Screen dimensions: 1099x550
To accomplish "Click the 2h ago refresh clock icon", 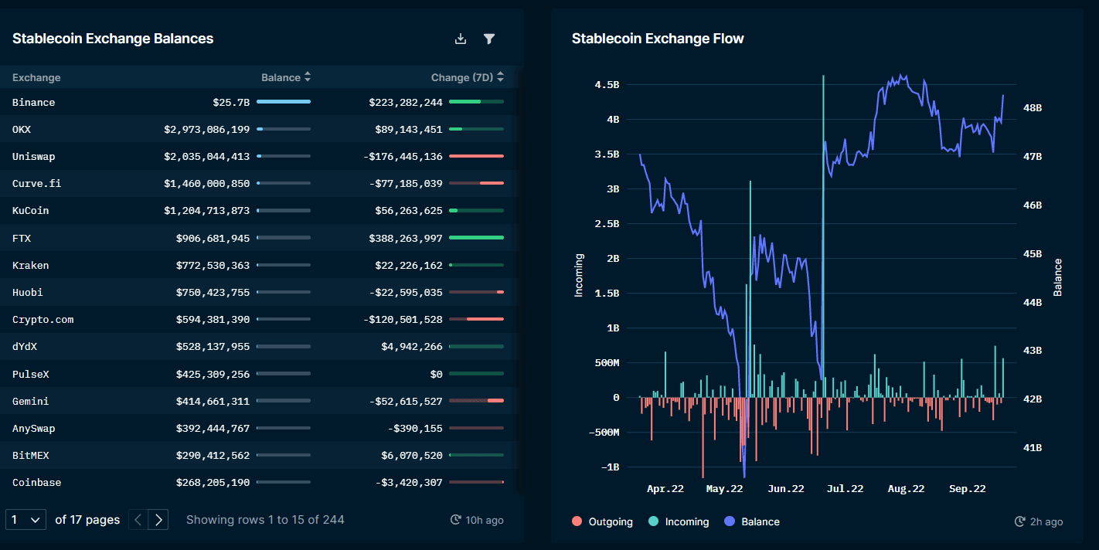I will [1020, 521].
